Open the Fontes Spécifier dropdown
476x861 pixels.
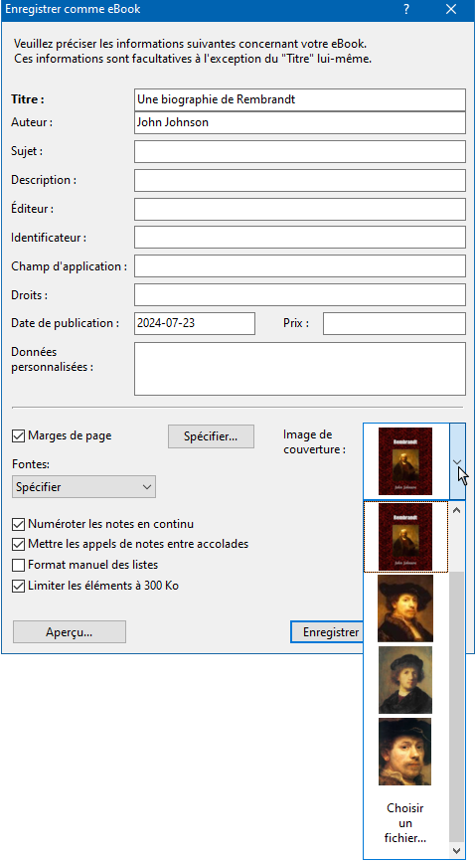(x=84, y=487)
